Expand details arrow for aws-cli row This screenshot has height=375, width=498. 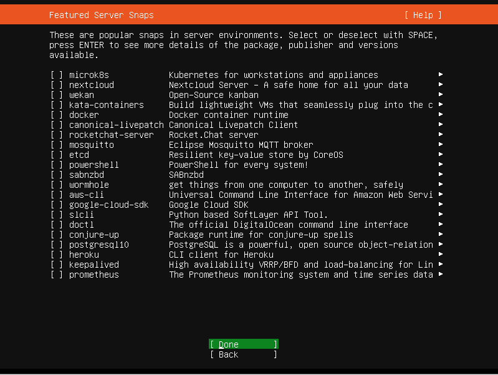coord(441,194)
